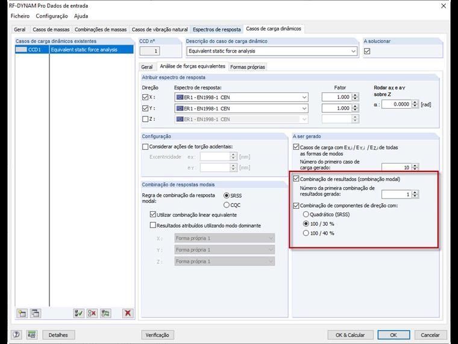Toggle direction X checkbox
The width and height of the screenshot is (458, 344).
point(145,97)
